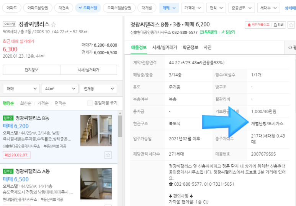Toggle the checked 오피스텔 filter
296x206 pixels.
pyautogui.click(x=88, y=8)
